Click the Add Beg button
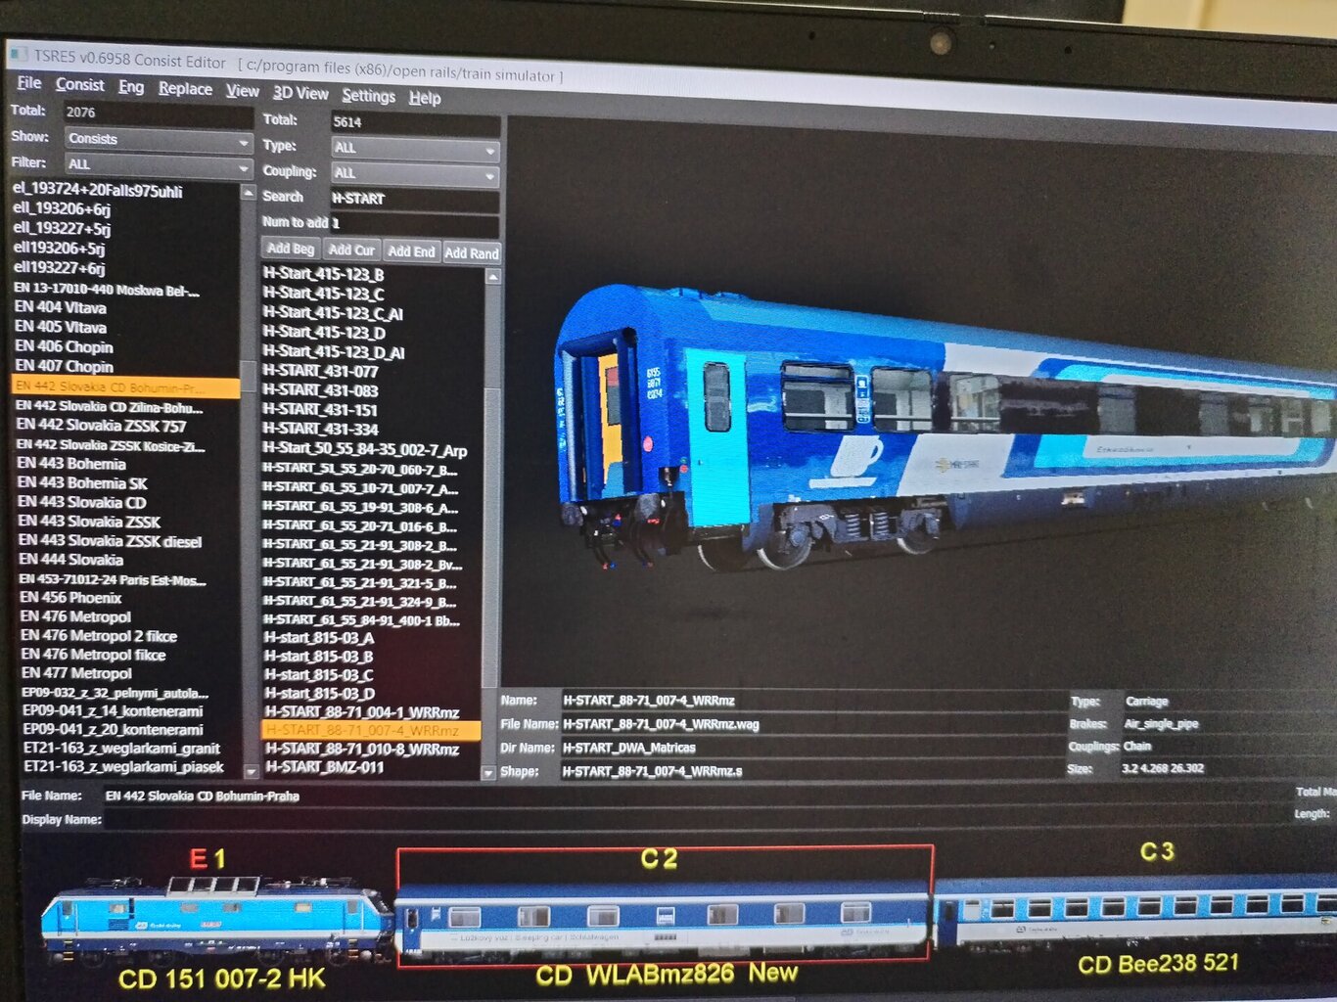This screenshot has width=1337, height=1002. [291, 250]
